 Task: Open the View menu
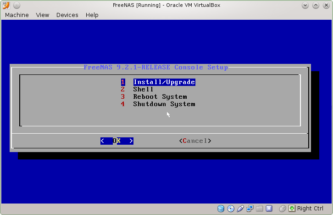(x=43, y=15)
